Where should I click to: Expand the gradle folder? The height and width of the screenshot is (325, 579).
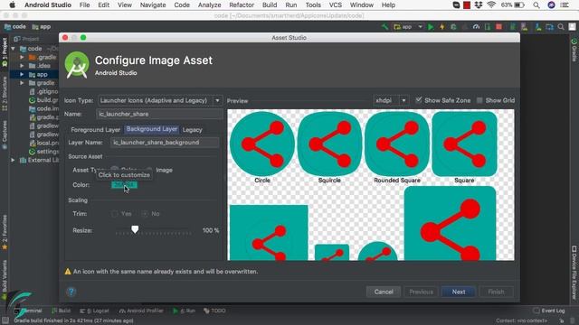(22, 83)
